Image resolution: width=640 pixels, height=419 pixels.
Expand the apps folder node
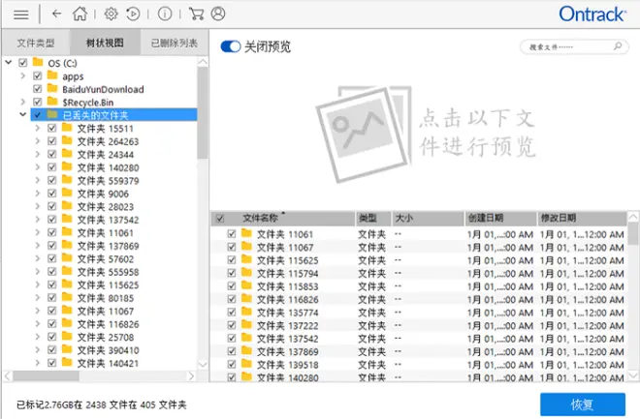(23, 75)
